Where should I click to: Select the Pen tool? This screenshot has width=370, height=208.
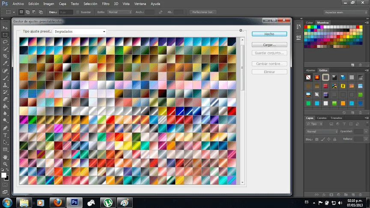click(x=5, y=128)
